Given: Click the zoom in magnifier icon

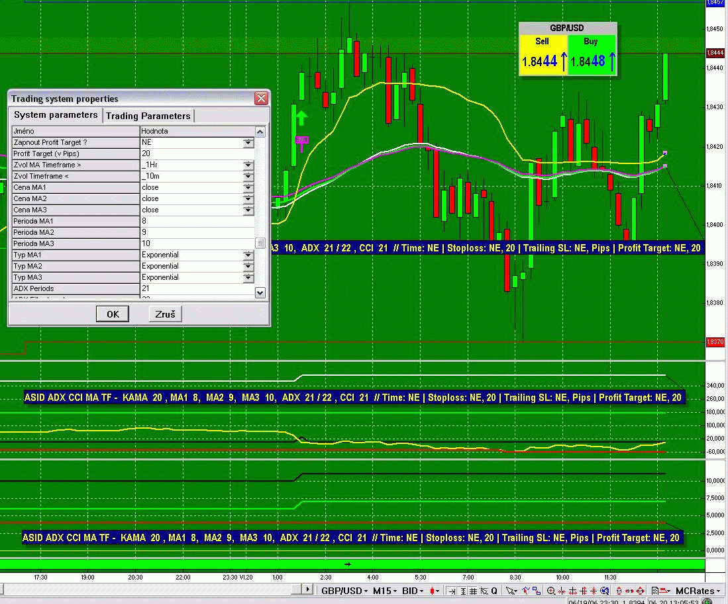Looking at the screenshot, I should pyautogui.click(x=551, y=591).
